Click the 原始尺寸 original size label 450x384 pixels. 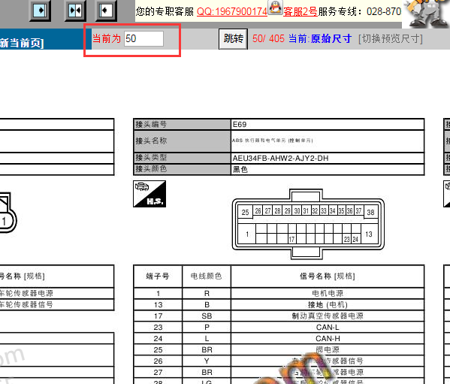[331, 39]
